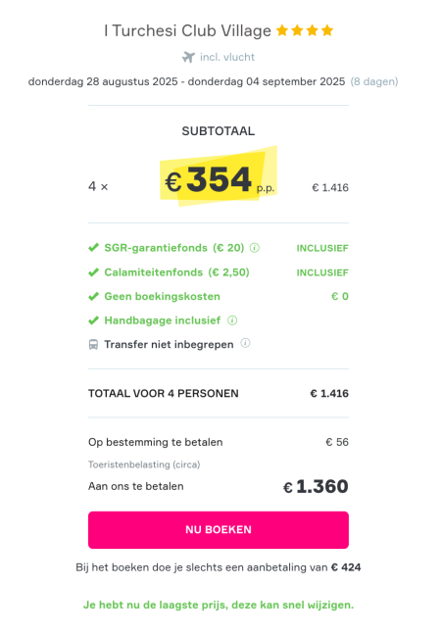Screen dimensions: 441x635
Task: Click the Handbagage inclusief info icon
Action: pos(232,320)
